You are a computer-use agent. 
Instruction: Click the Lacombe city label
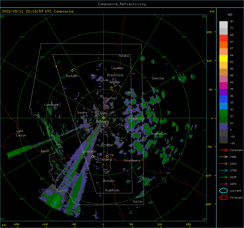pos(117,68)
